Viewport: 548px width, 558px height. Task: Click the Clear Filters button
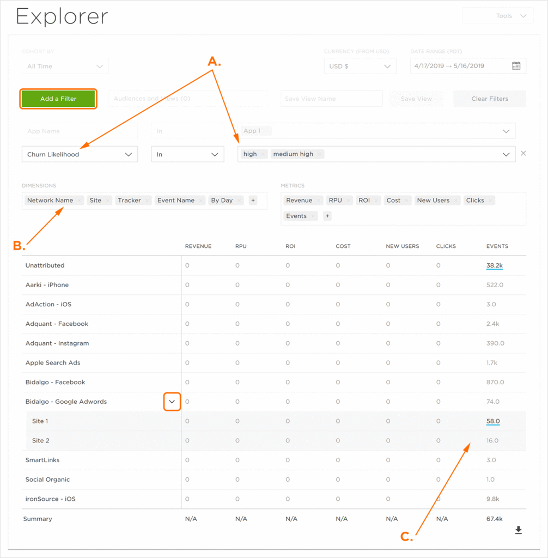pos(490,99)
